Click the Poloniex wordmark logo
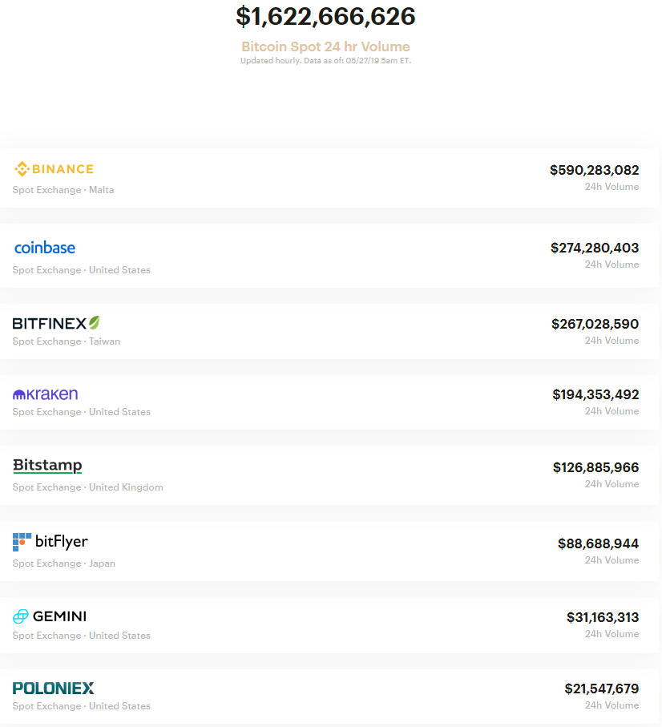662x727 pixels. pyautogui.click(x=53, y=688)
